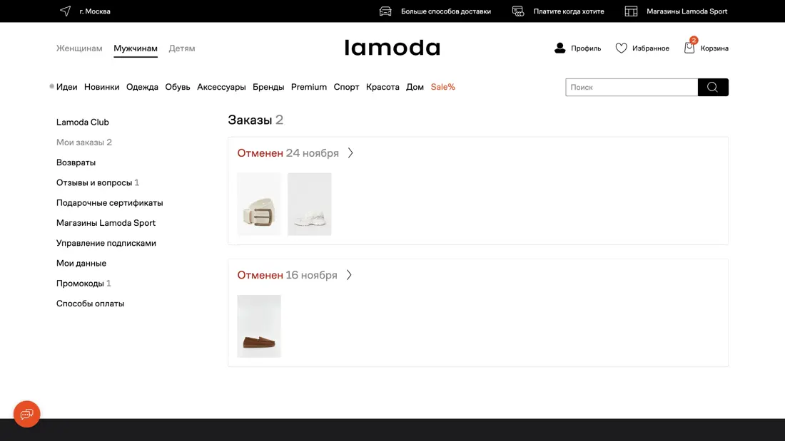Click the store icon beside Магазины Lamoda Sport
The image size is (785, 441).
click(x=631, y=11)
